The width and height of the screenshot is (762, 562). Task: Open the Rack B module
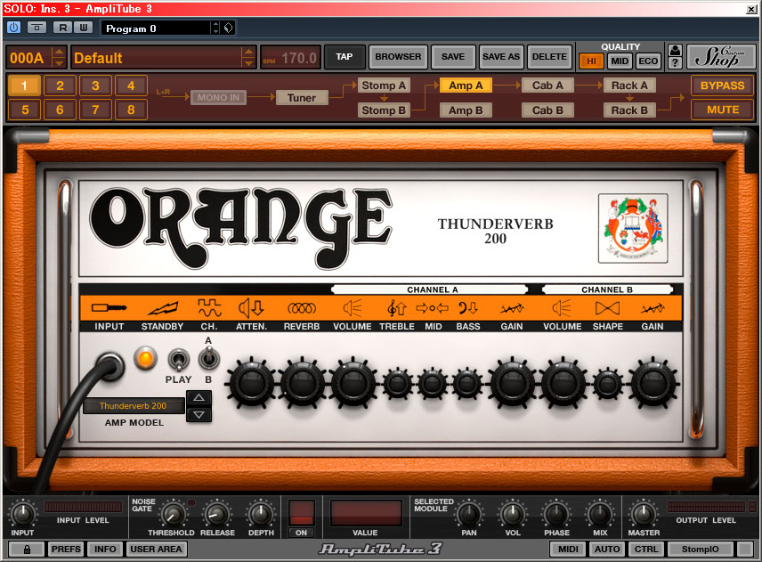629,110
